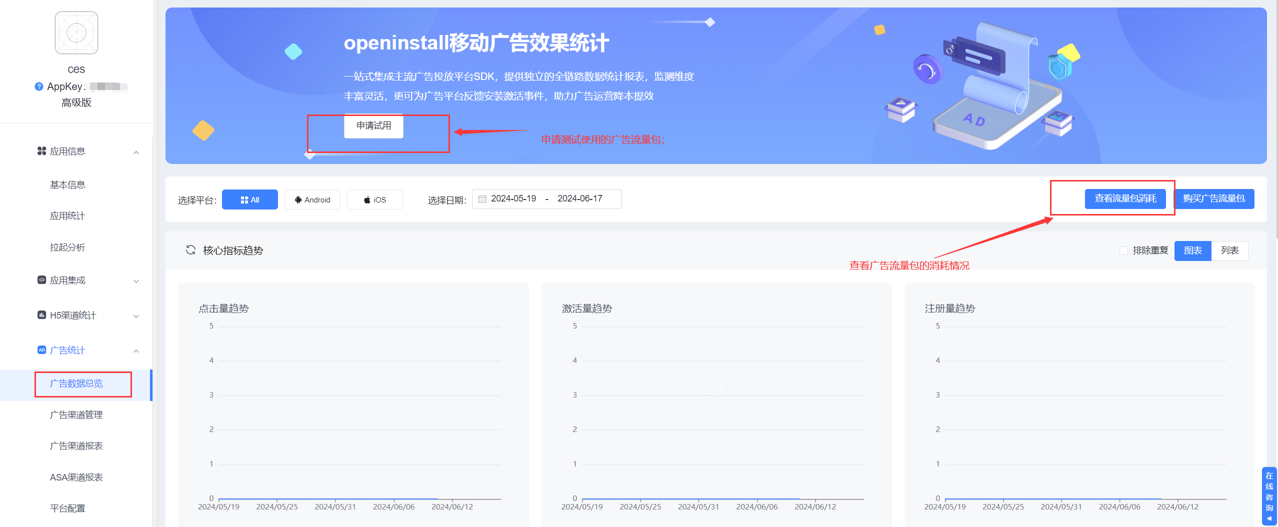The width and height of the screenshot is (1278, 527).
Task: Click the 申请试用 button
Action: pos(373,126)
